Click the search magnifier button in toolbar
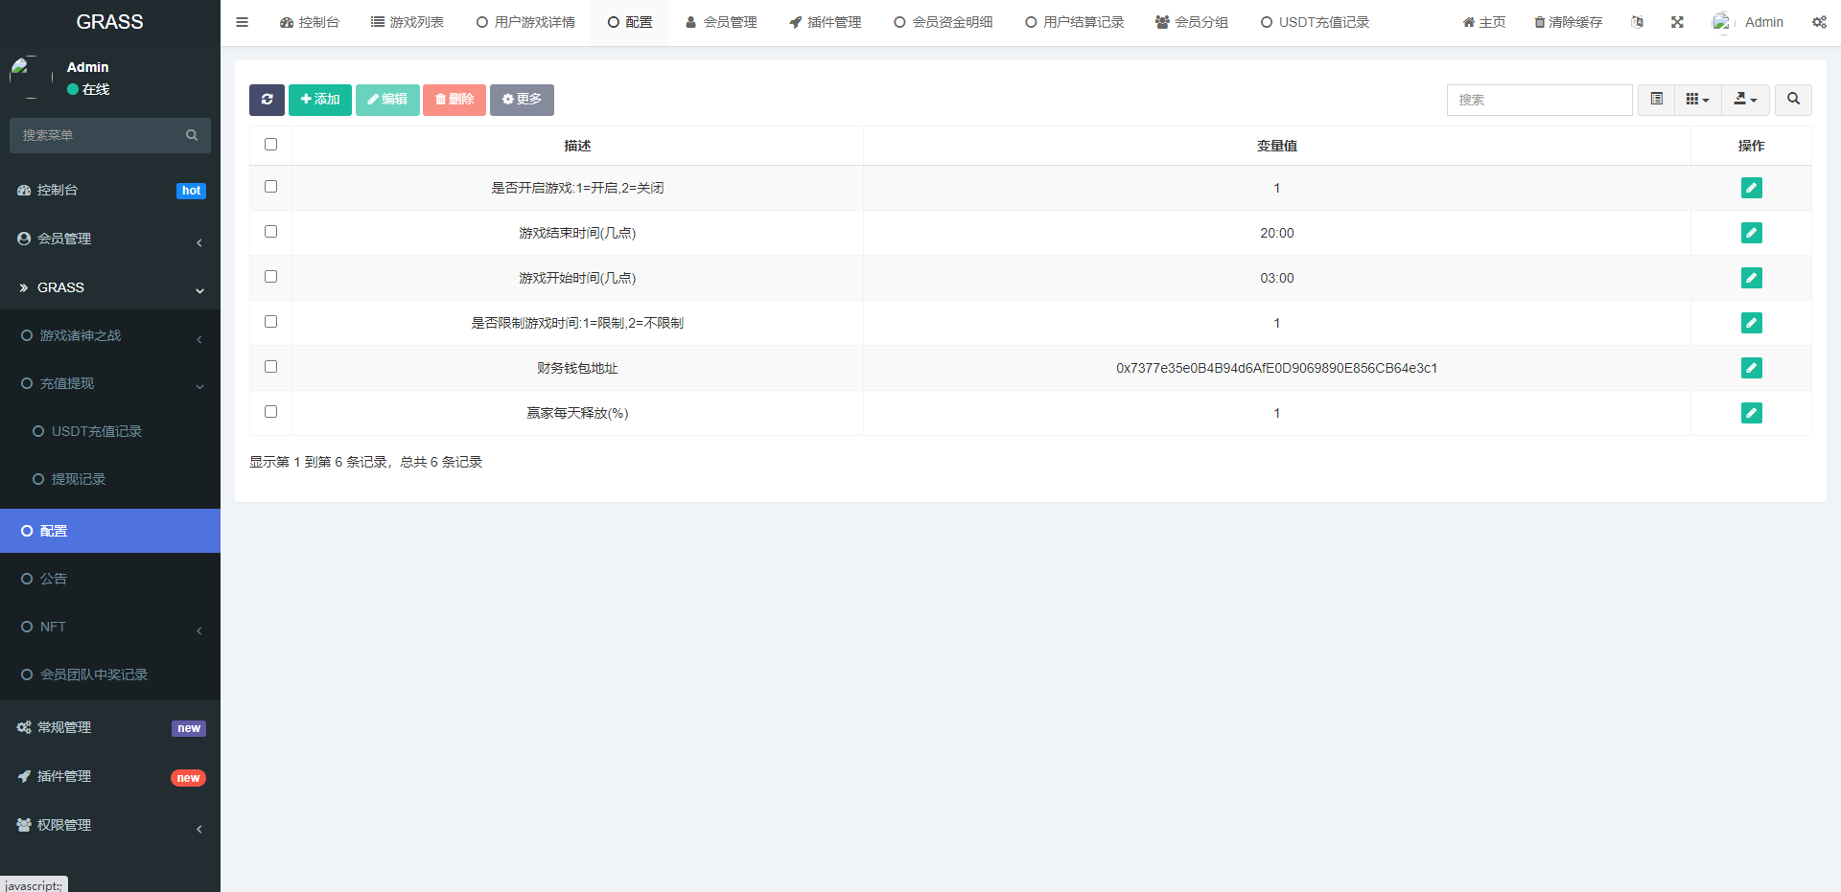The width and height of the screenshot is (1841, 892). point(1793,100)
